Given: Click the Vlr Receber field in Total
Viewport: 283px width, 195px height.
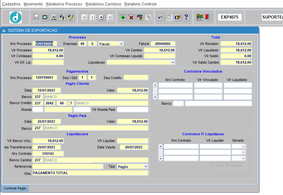Looking at the screenshot, I should (236, 44).
